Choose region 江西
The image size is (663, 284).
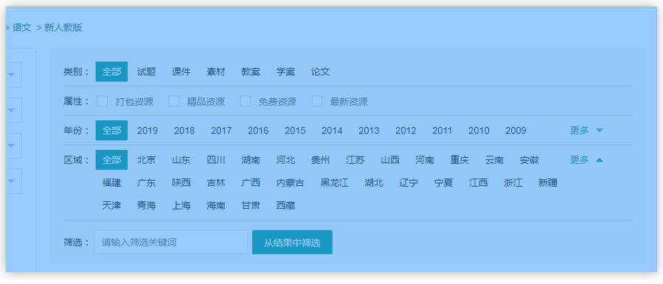(478, 183)
